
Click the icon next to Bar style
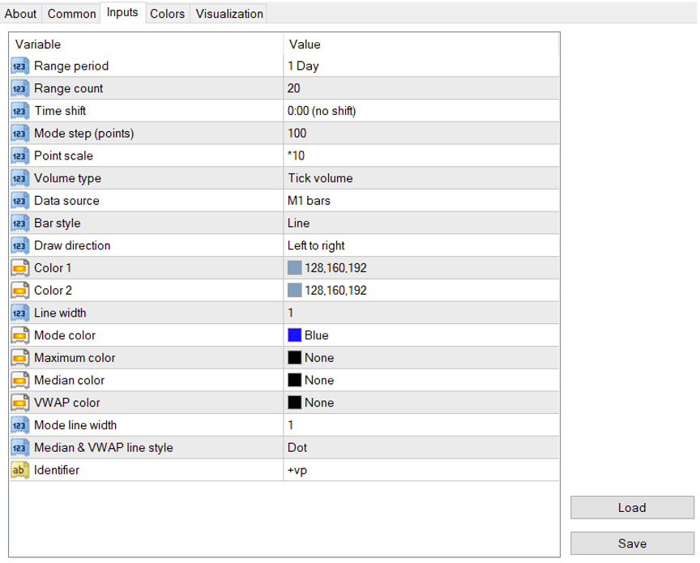[x=20, y=223]
